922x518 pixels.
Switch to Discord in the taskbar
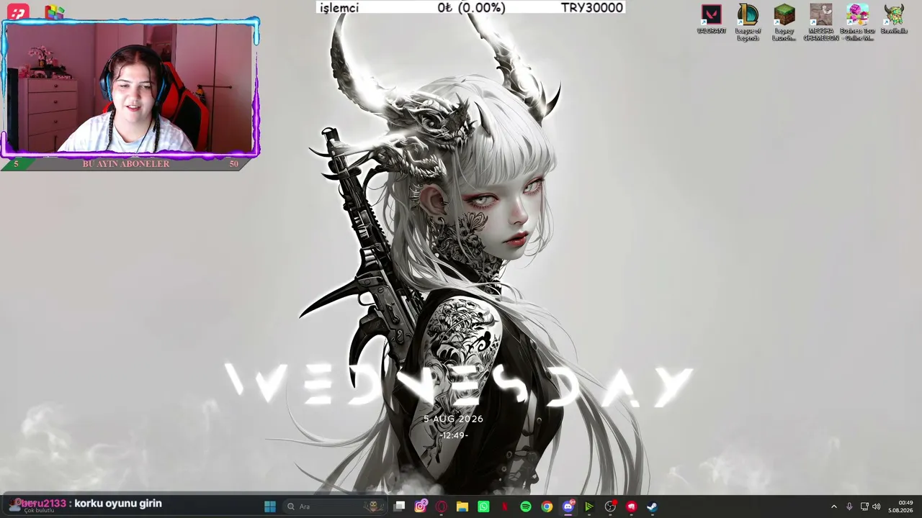(x=568, y=506)
